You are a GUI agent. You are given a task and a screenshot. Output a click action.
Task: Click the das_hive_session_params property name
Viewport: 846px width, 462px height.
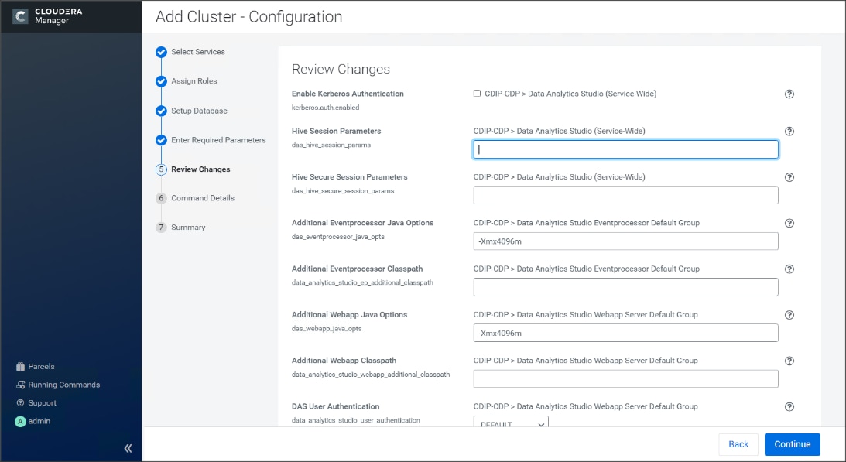pos(331,145)
